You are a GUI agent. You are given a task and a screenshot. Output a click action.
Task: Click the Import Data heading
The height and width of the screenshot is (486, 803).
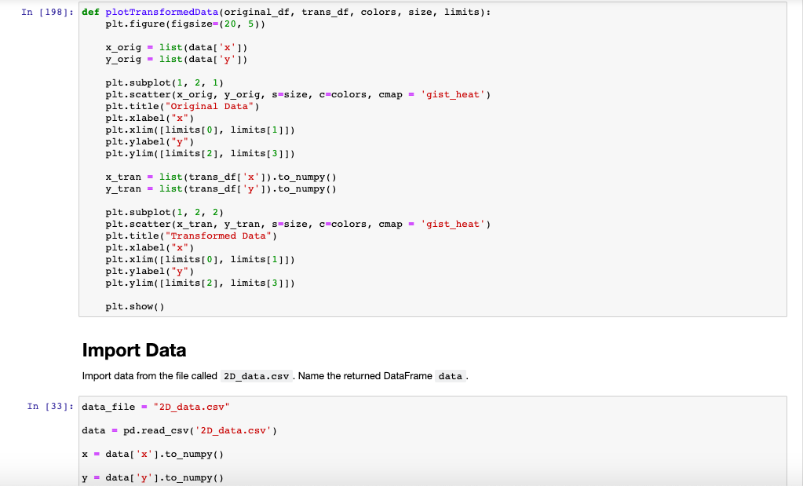tap(135, 350)
